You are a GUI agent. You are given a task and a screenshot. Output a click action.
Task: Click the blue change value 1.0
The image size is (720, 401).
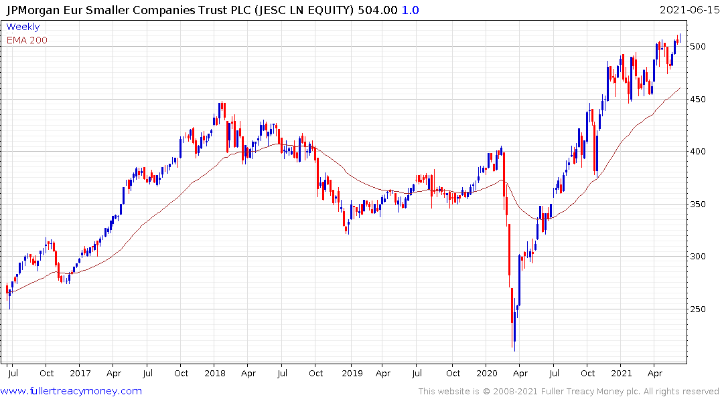click(x=410, y=10)
